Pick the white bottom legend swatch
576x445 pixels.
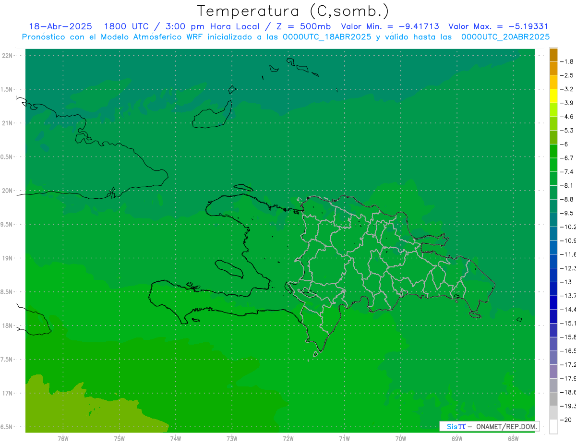[553, 427]
